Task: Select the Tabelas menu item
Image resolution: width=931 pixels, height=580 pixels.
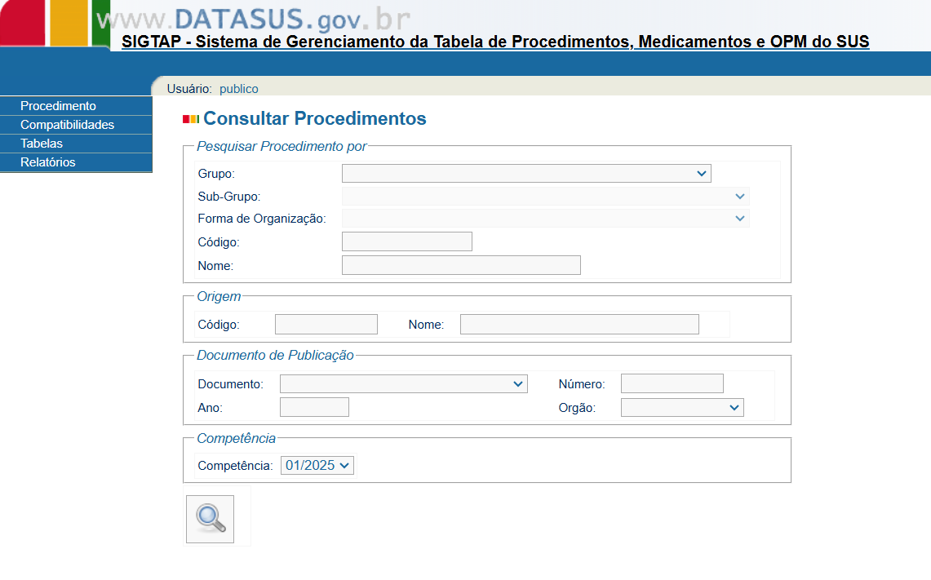Action: (x=42, y=144)
